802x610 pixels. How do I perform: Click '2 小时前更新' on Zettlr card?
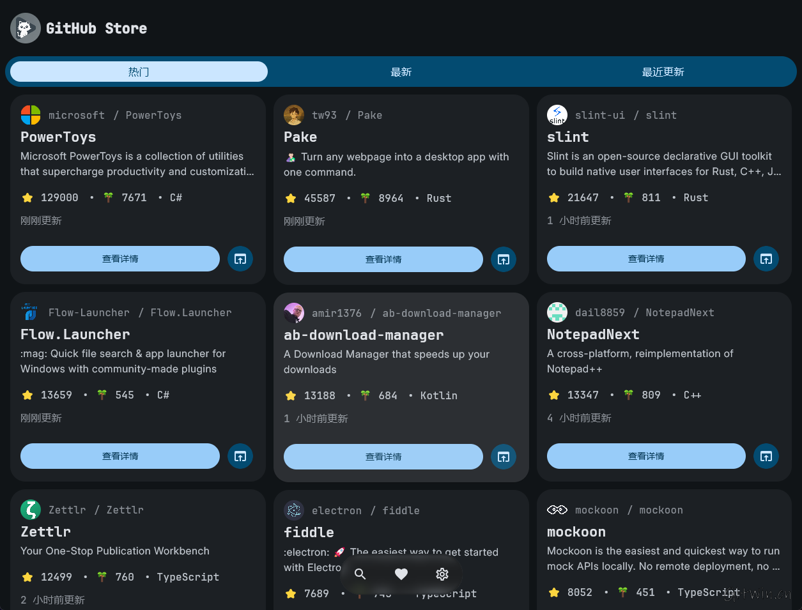(x=52, y=600)
